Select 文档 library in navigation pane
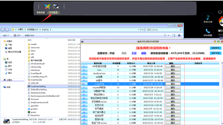 pos(10,70)
